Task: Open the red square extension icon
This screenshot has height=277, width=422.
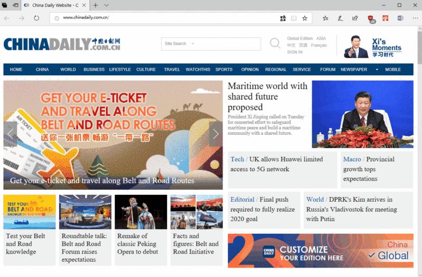Action: (x=386, y=18)
